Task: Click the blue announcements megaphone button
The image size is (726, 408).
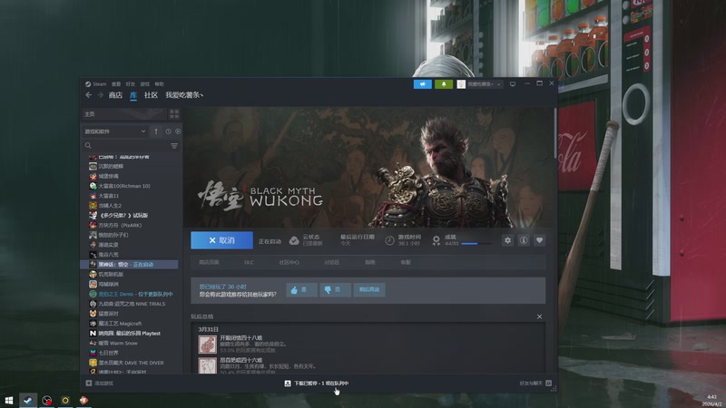Action: click(x=422, y=84)
